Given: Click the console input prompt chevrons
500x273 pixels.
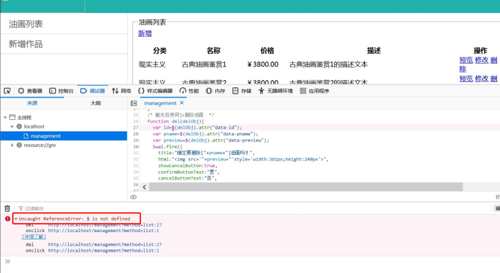Looking at the screenshot, I should (8, 262).
